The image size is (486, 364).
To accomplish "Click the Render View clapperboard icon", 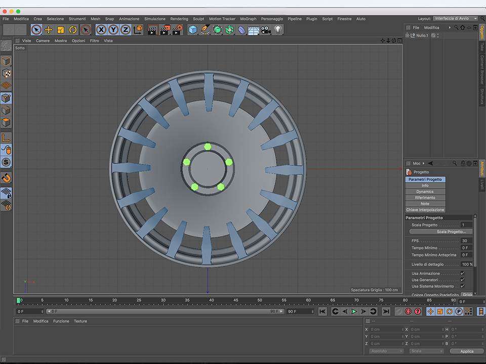I will click(152, 30).
